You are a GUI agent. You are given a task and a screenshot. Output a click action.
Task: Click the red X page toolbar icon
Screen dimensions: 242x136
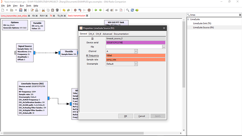(x=121, y=10)
